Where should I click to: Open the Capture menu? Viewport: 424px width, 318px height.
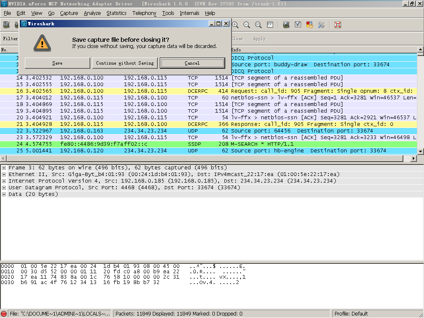[x=69, y=13]
